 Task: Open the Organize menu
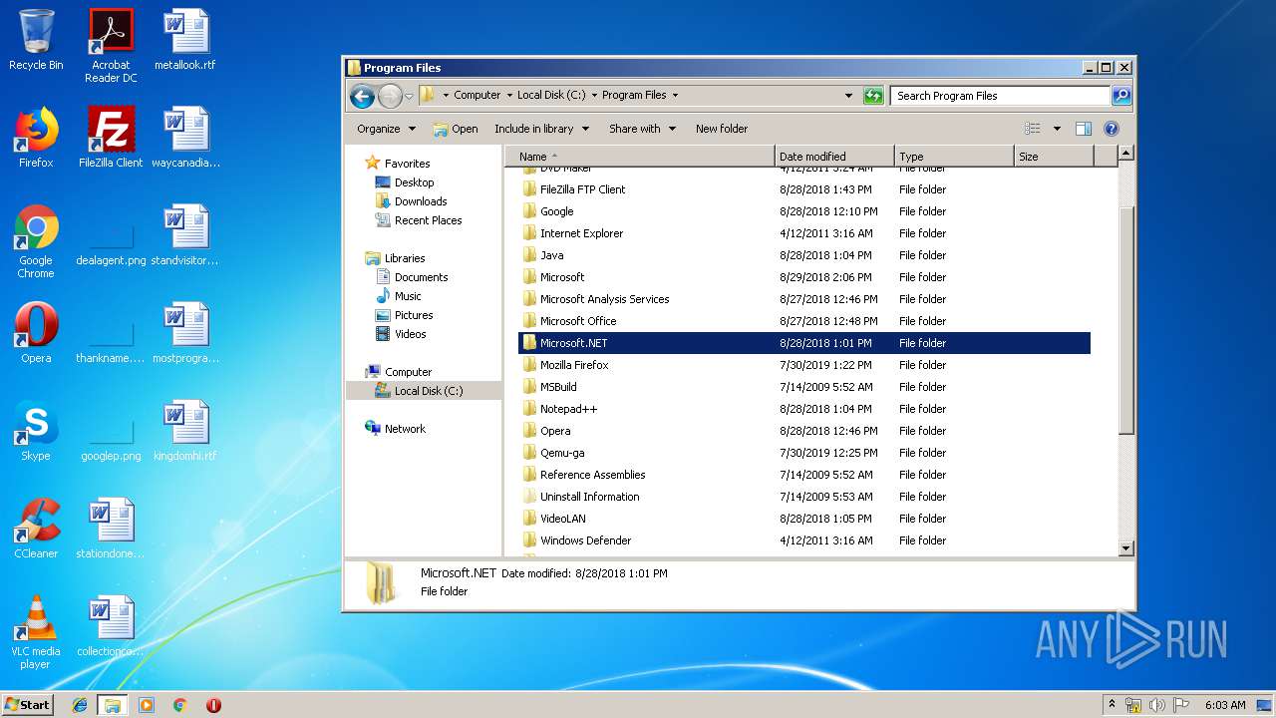click(x=386, y=129)
